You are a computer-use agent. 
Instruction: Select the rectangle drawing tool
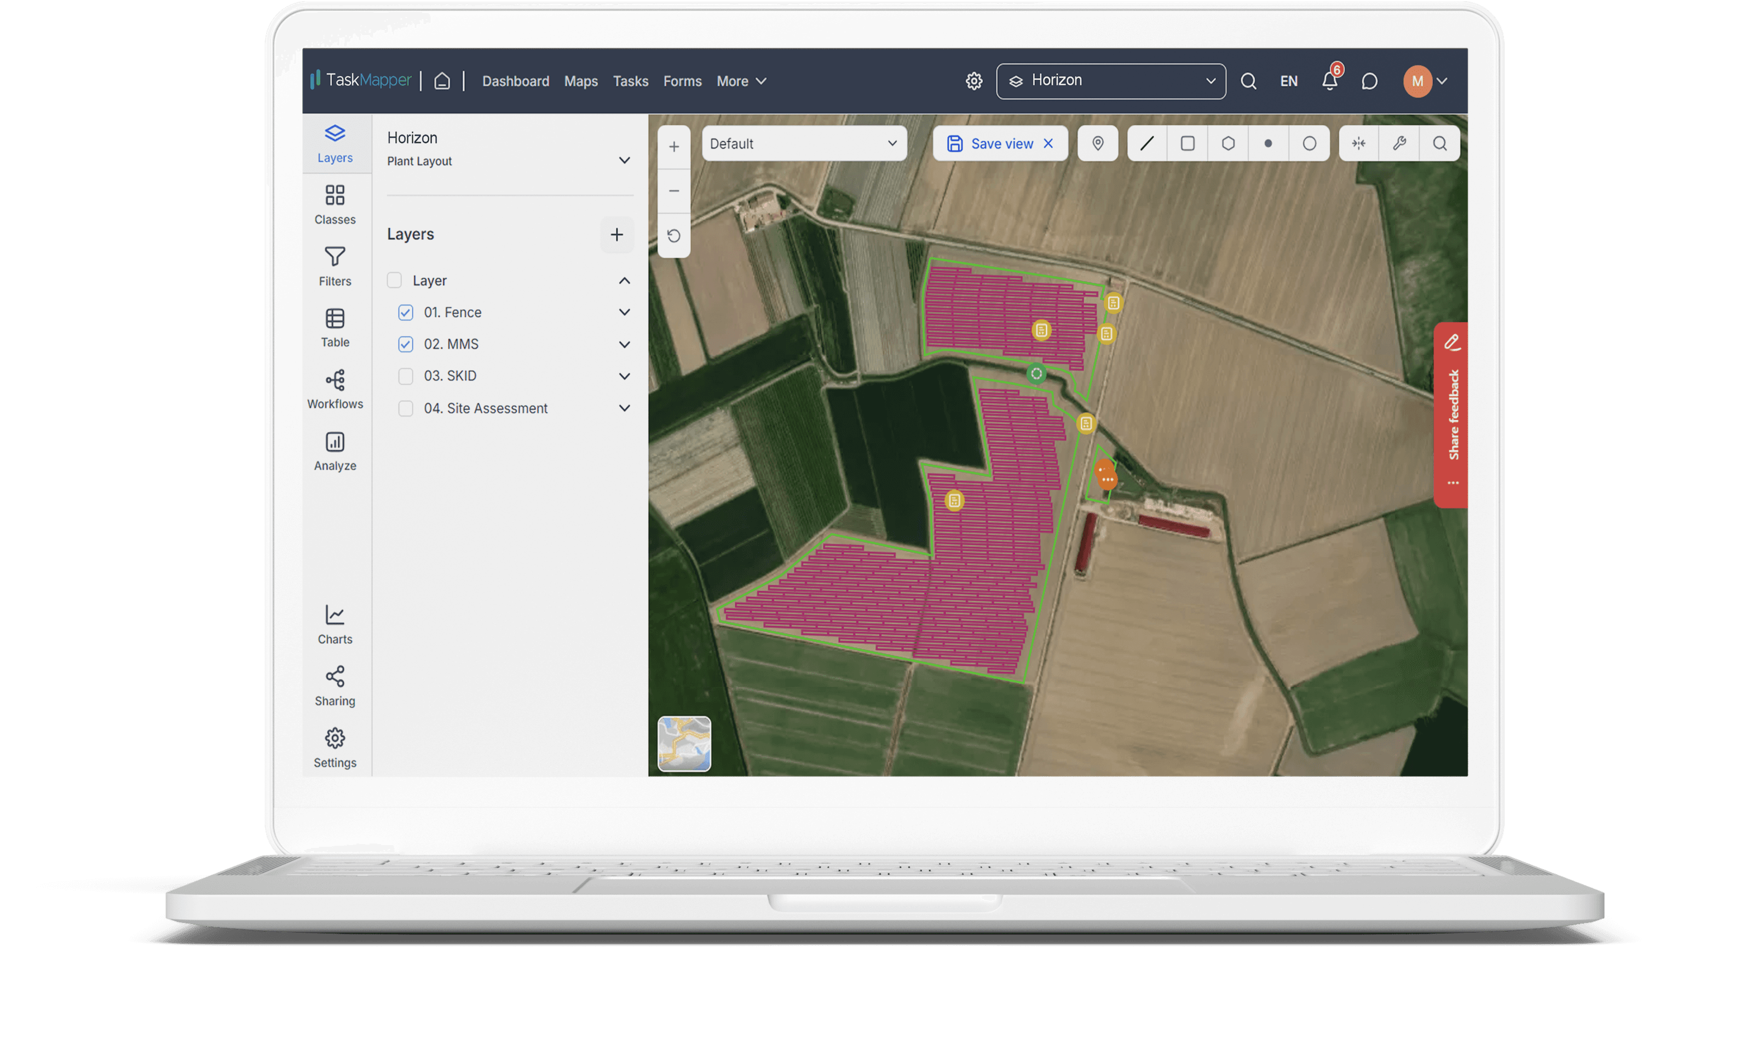tap(1188, 143)
